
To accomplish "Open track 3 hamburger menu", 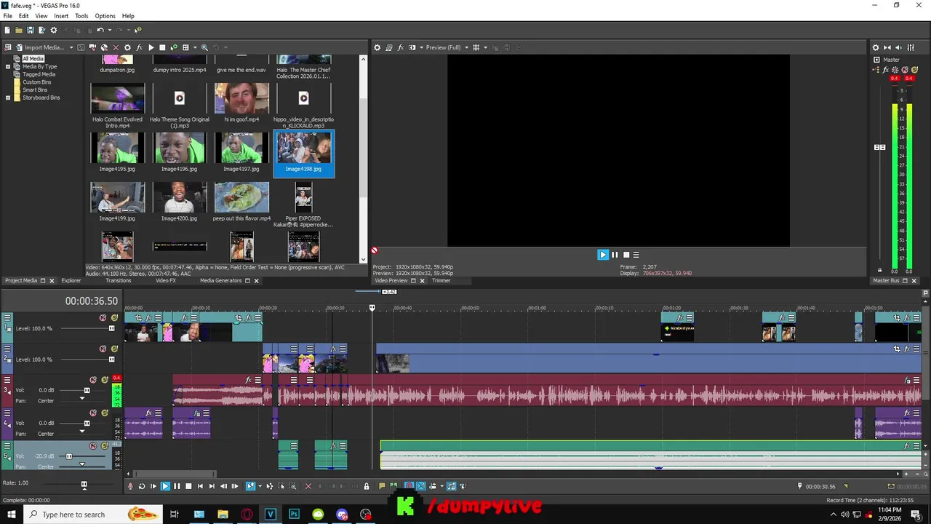I will click(7, 380).
